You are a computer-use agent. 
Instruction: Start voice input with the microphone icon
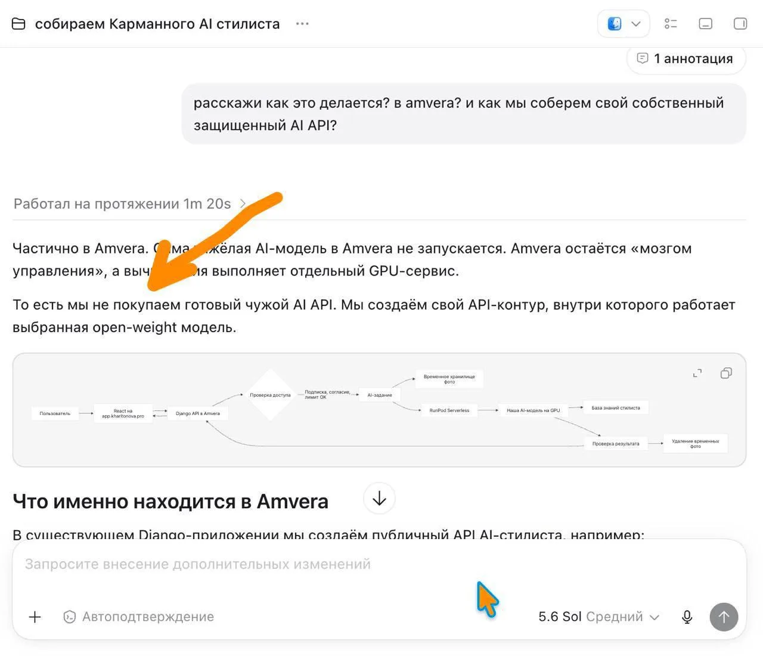[687, 617]
